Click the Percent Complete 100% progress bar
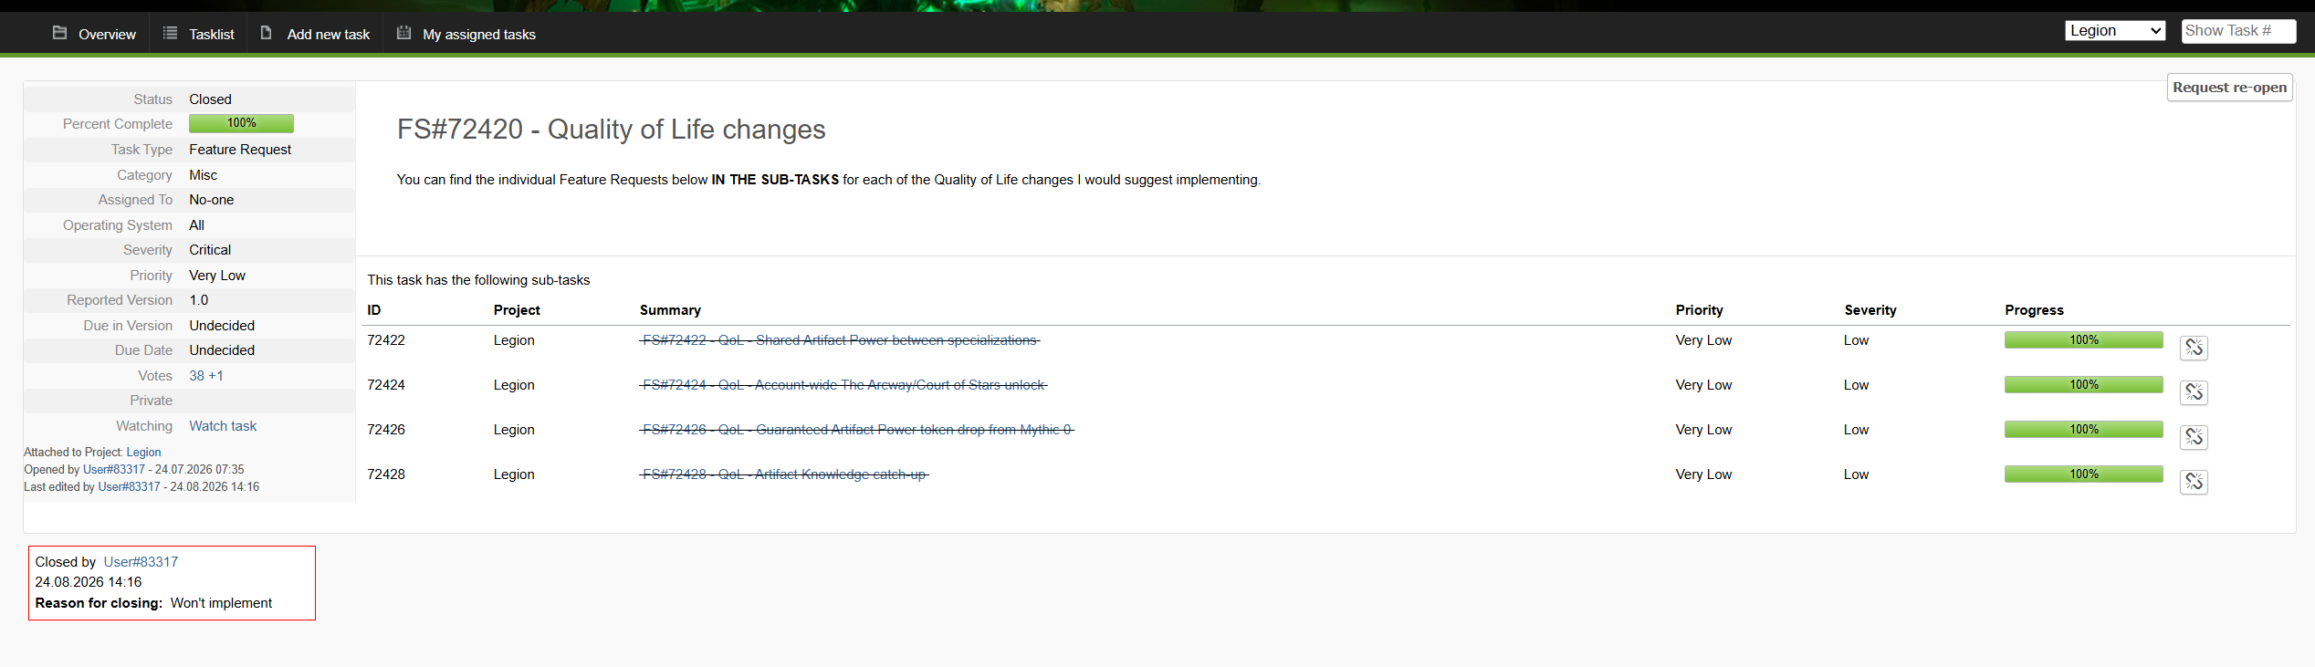Viewport: 2315px width, 667px height. [241, 123]
